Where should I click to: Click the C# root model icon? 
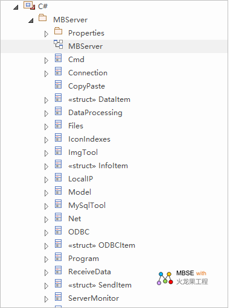click(x=30, y=5)
